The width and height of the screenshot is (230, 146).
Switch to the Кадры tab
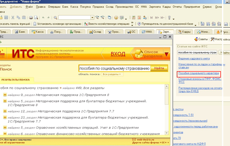coord(184,32)
